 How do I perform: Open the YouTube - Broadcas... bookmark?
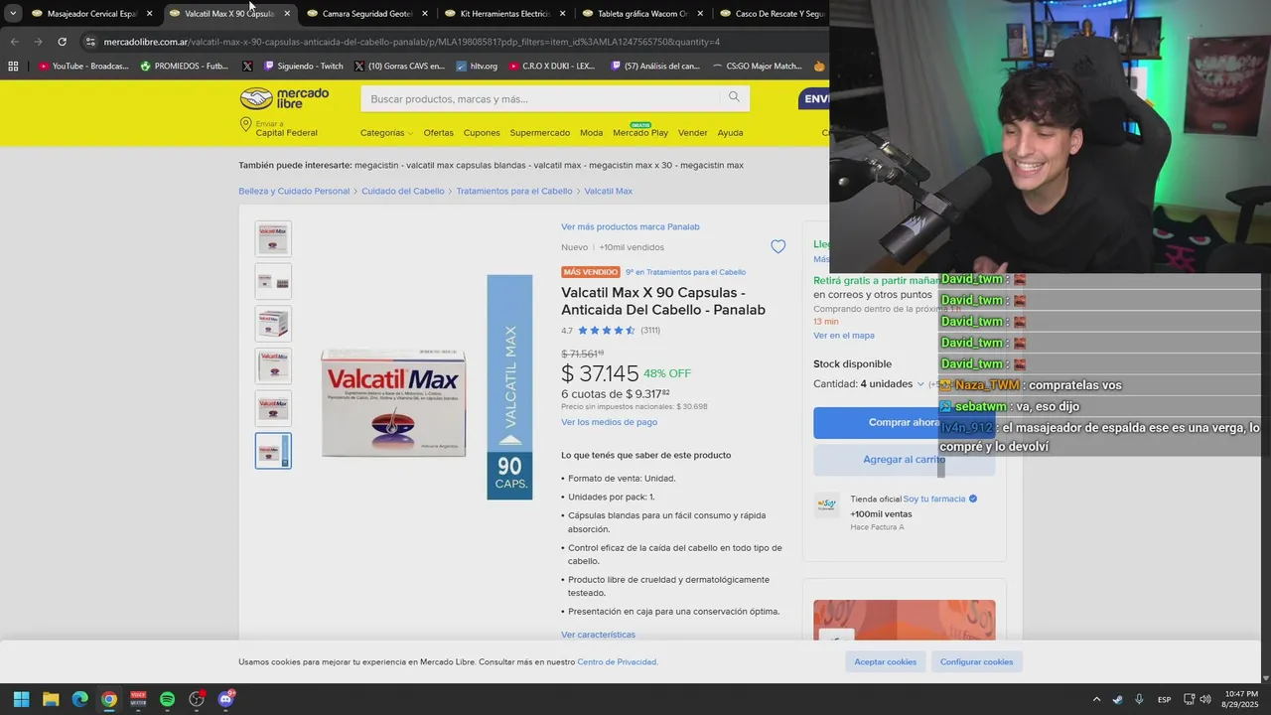pyautogui.click(x=83, y=67)
